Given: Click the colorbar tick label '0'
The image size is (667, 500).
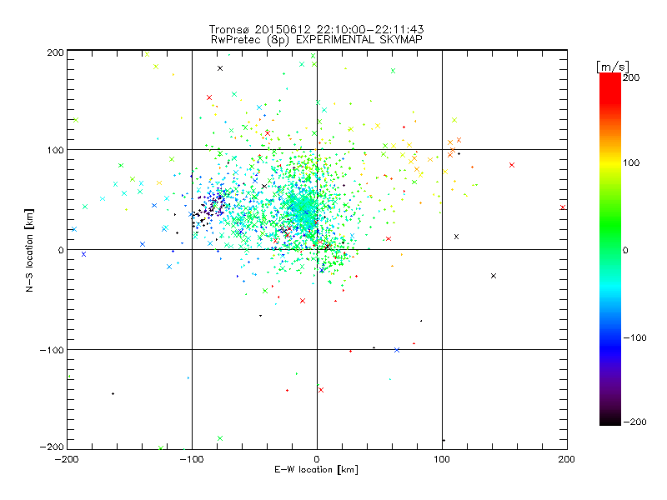Looking at the screenshot, I should click(x=625, y=250).
